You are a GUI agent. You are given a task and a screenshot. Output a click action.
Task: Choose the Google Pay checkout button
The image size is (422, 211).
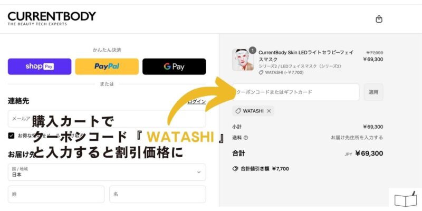click(174, 66)
